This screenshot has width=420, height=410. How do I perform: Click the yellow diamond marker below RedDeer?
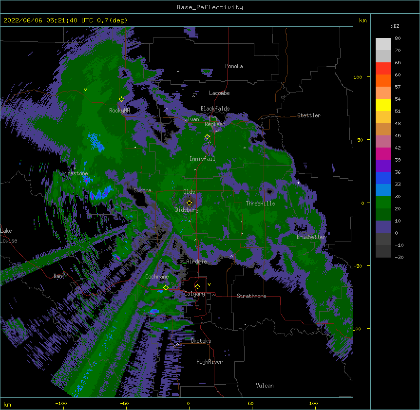click(208, 137)
